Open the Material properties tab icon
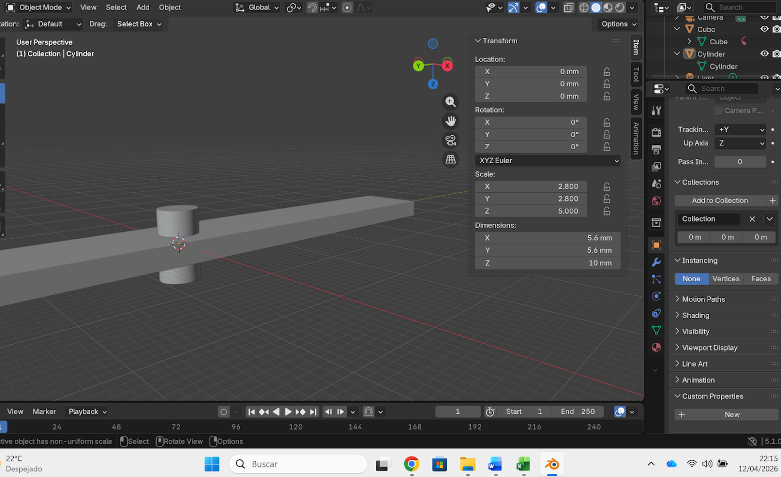The width and height of the screenshot is (781, 477). (x=656, y=347)
